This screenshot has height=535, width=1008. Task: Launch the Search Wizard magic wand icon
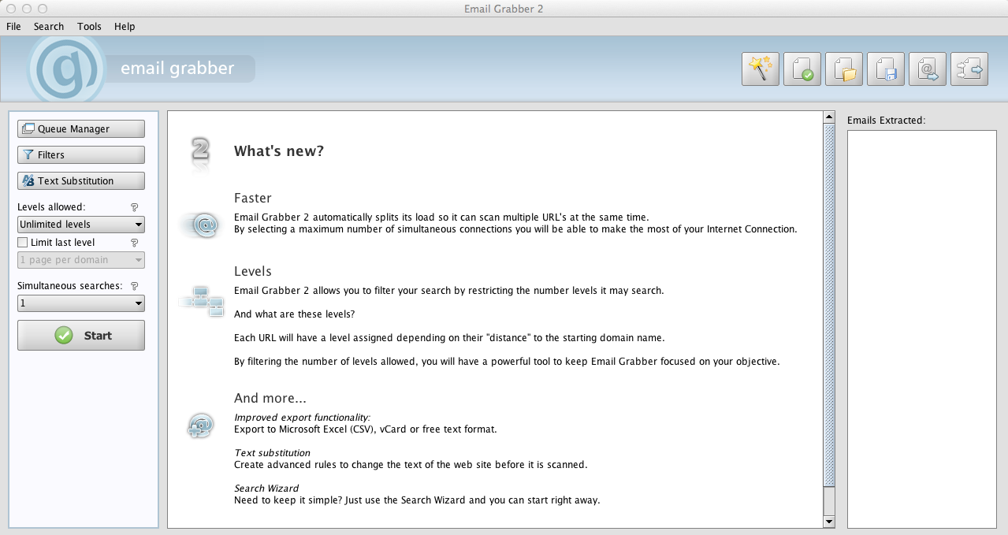tap(761, 69)
